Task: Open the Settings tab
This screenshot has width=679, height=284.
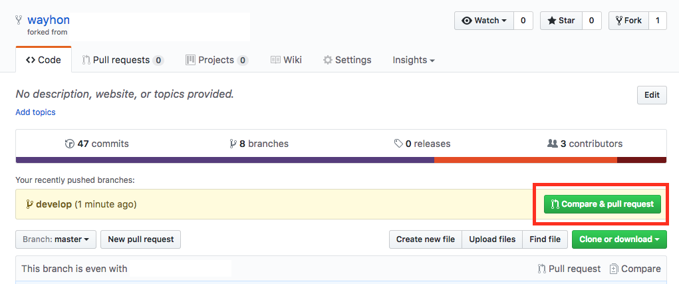Action: click(x=347, y=60)
